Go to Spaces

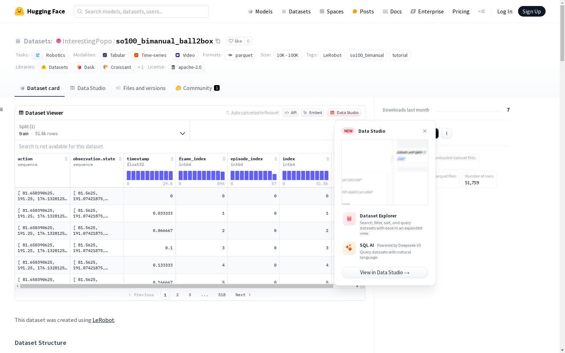[x=332, y=11]
